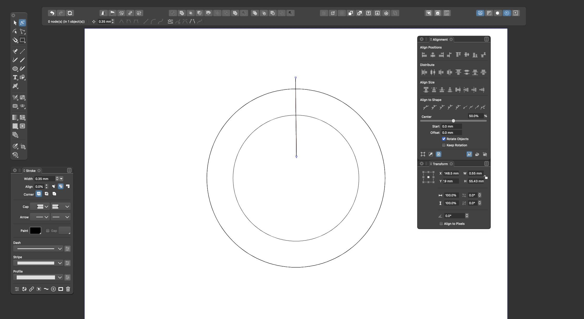The height and width of the screenshot is (319, 584).
Task: Click the trash icon in Stroke panel
Action: click(x=68, y=289)
